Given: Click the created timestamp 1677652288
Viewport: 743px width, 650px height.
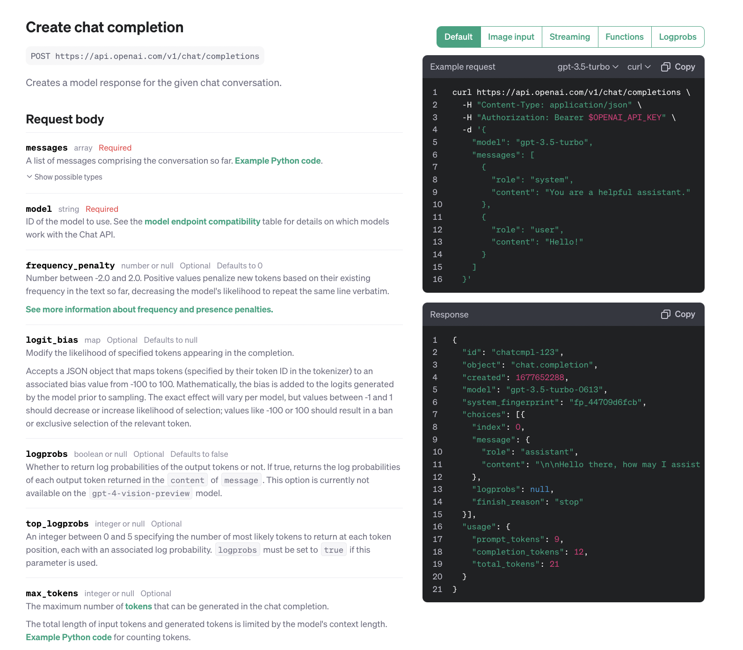Looking at the screenshot, I should tap(540, 377).
